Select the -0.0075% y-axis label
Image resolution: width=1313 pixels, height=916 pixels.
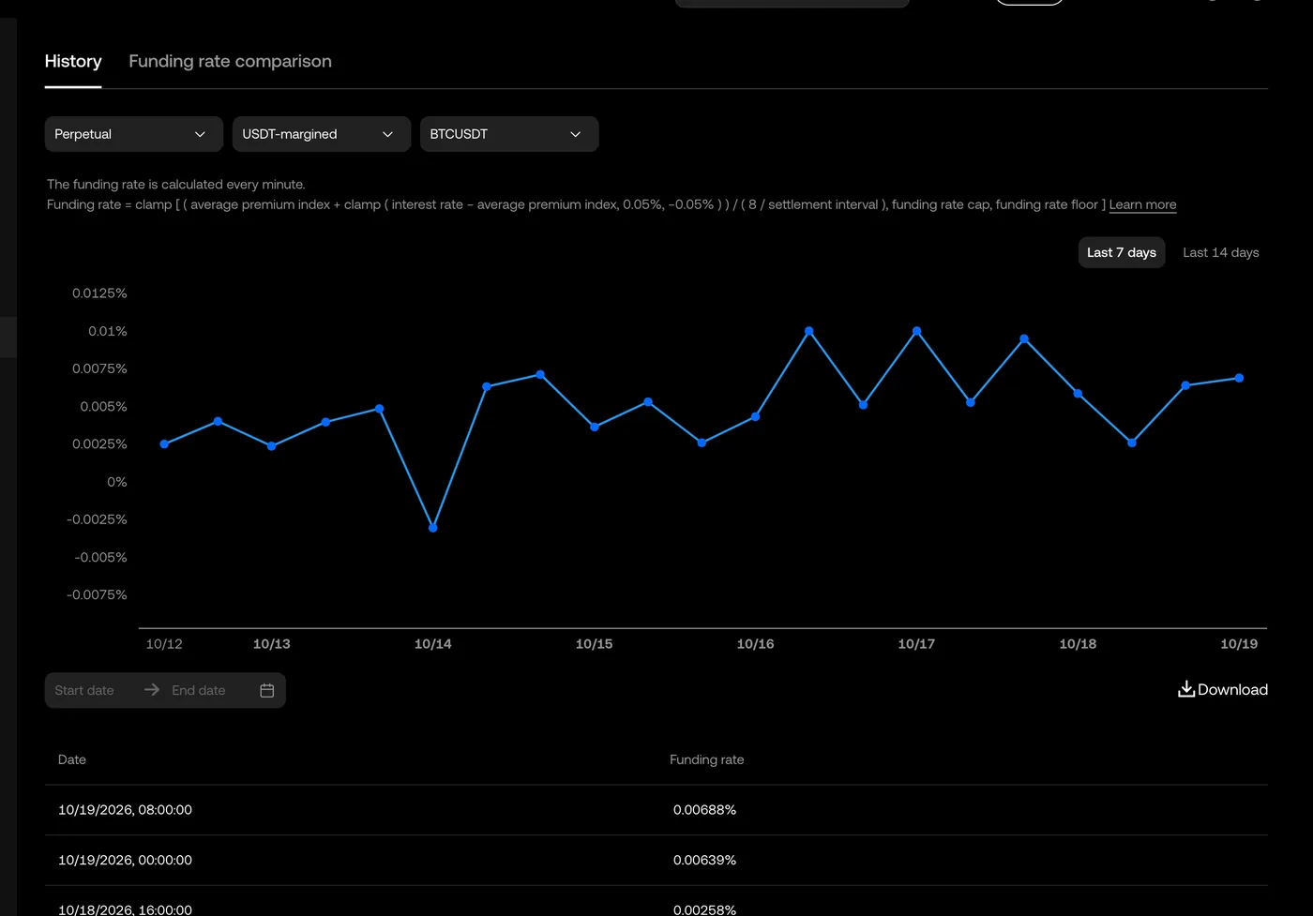pyautogui.click(x=97, y=594)
